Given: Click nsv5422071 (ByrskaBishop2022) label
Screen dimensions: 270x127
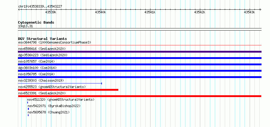Looking at the screenshot, I should 54,106.
